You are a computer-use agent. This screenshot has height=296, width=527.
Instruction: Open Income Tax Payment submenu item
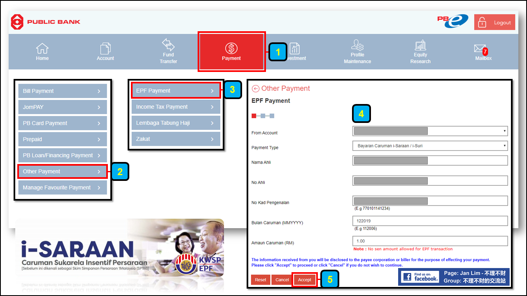[176, 106]
